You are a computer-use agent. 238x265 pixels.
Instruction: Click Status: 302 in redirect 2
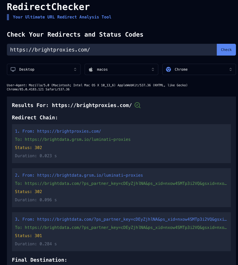(x=28, y=192)
